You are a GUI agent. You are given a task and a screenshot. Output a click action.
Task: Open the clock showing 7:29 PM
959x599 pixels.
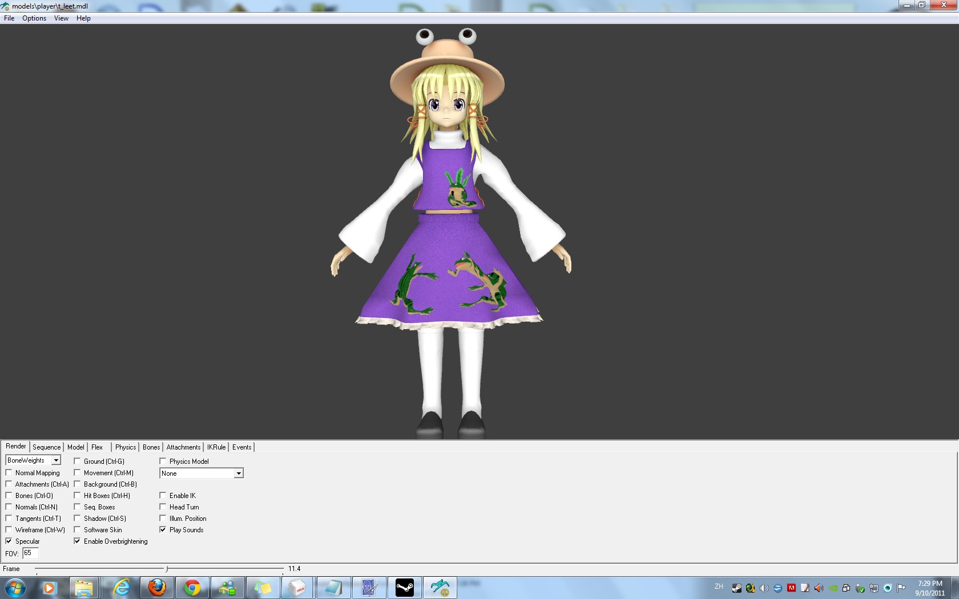tap(930, 588)
